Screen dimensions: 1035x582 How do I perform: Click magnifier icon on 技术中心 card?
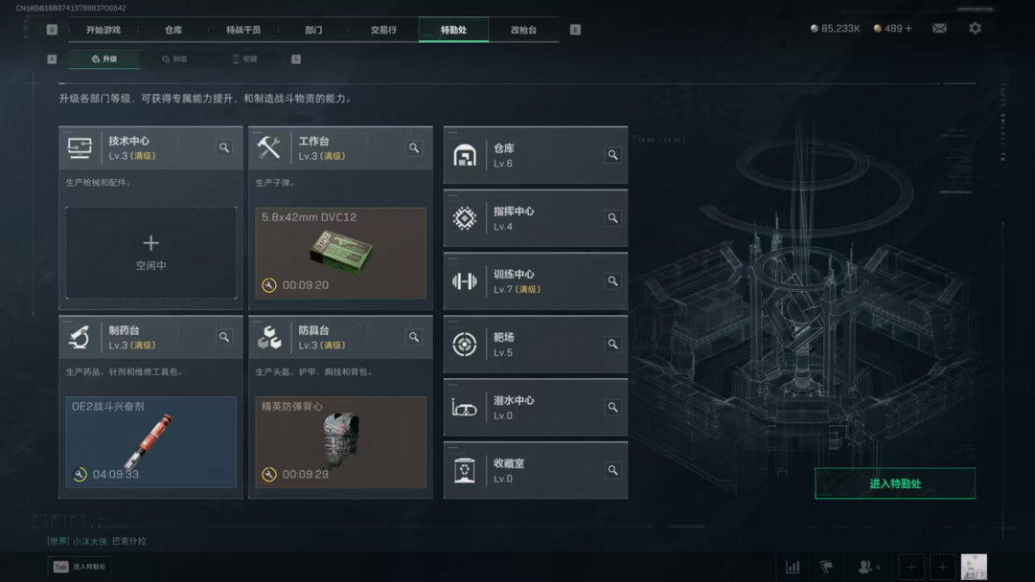point(224,147)
